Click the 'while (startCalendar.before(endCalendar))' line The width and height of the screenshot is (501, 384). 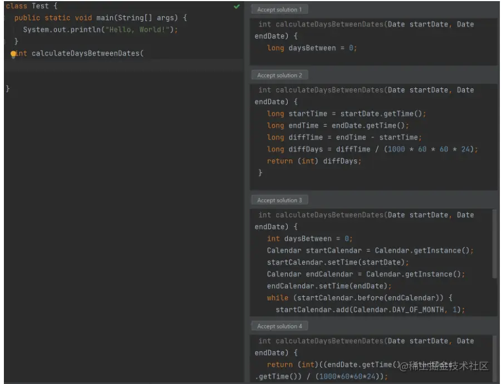tap(360, 298)
